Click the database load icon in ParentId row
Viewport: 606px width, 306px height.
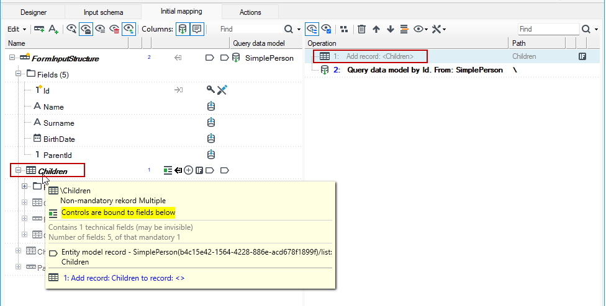click(210, 154)
